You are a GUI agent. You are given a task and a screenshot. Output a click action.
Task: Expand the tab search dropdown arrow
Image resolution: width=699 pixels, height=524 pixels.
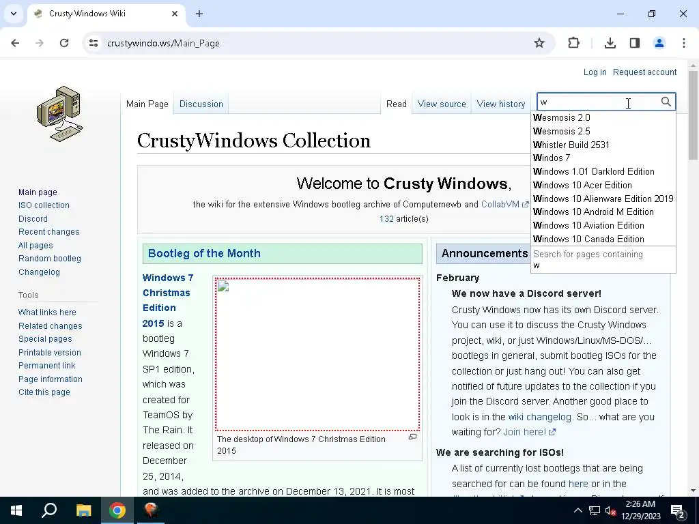point(14,14)
